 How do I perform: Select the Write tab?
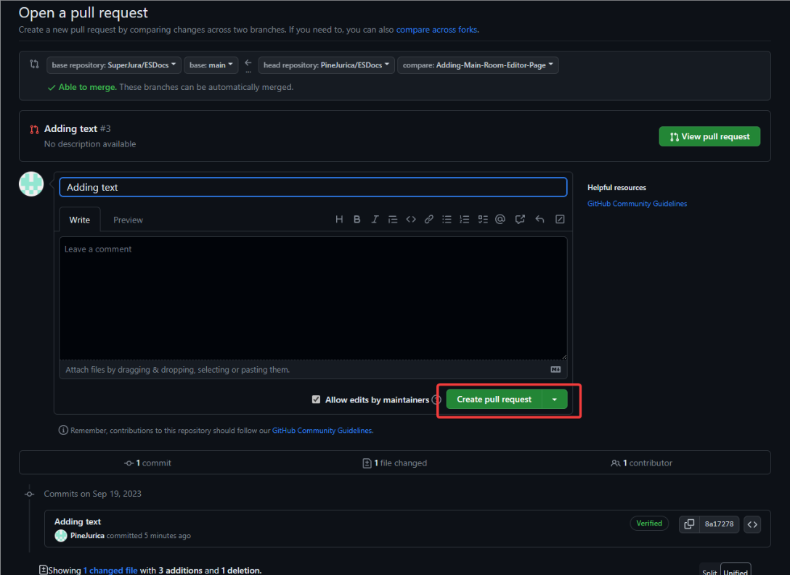click(x=80, y=220)
